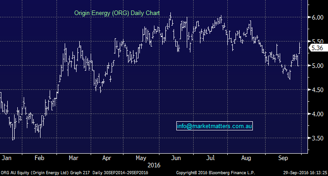The height and width of the screenshot is (176, 328).
Task: Click the 'Graph 217' footer text
Action: (80, 173)
